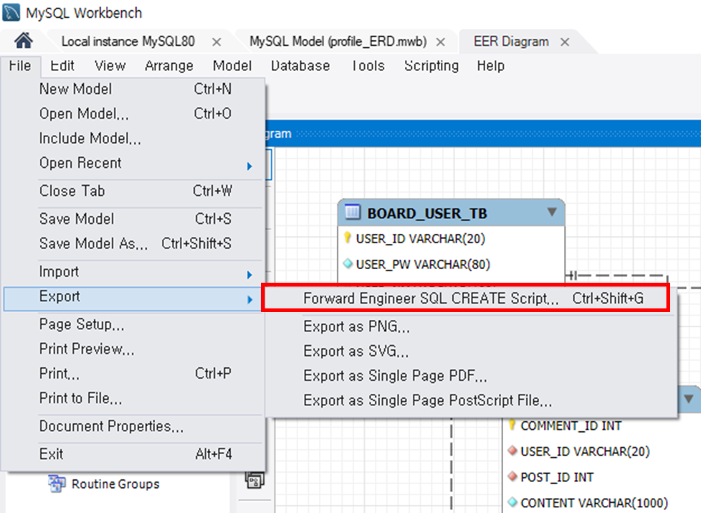Open the Database menu

[x=300, y=66]
